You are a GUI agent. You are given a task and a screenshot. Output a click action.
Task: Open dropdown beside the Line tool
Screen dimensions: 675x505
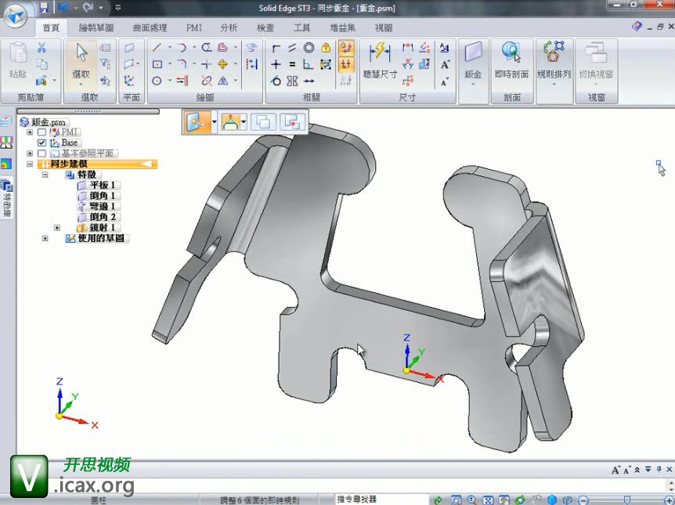[x=169, y=47]
